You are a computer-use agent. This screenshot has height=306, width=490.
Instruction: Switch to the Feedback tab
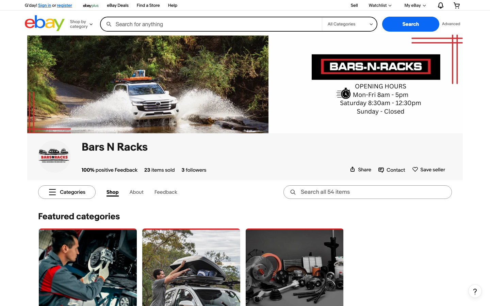(166, 192)
